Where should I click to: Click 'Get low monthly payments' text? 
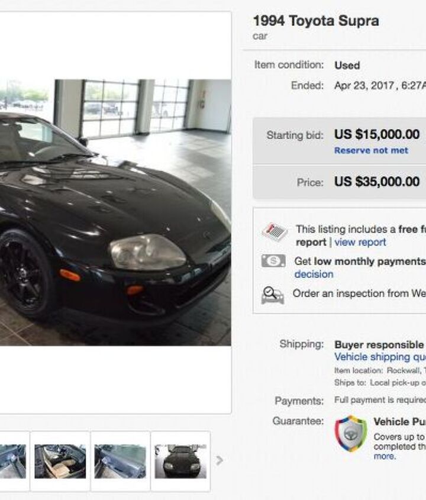(x=360, y=261)
